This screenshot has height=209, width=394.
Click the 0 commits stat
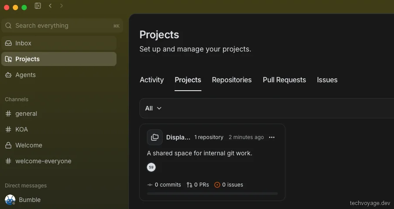coord(164,185)
